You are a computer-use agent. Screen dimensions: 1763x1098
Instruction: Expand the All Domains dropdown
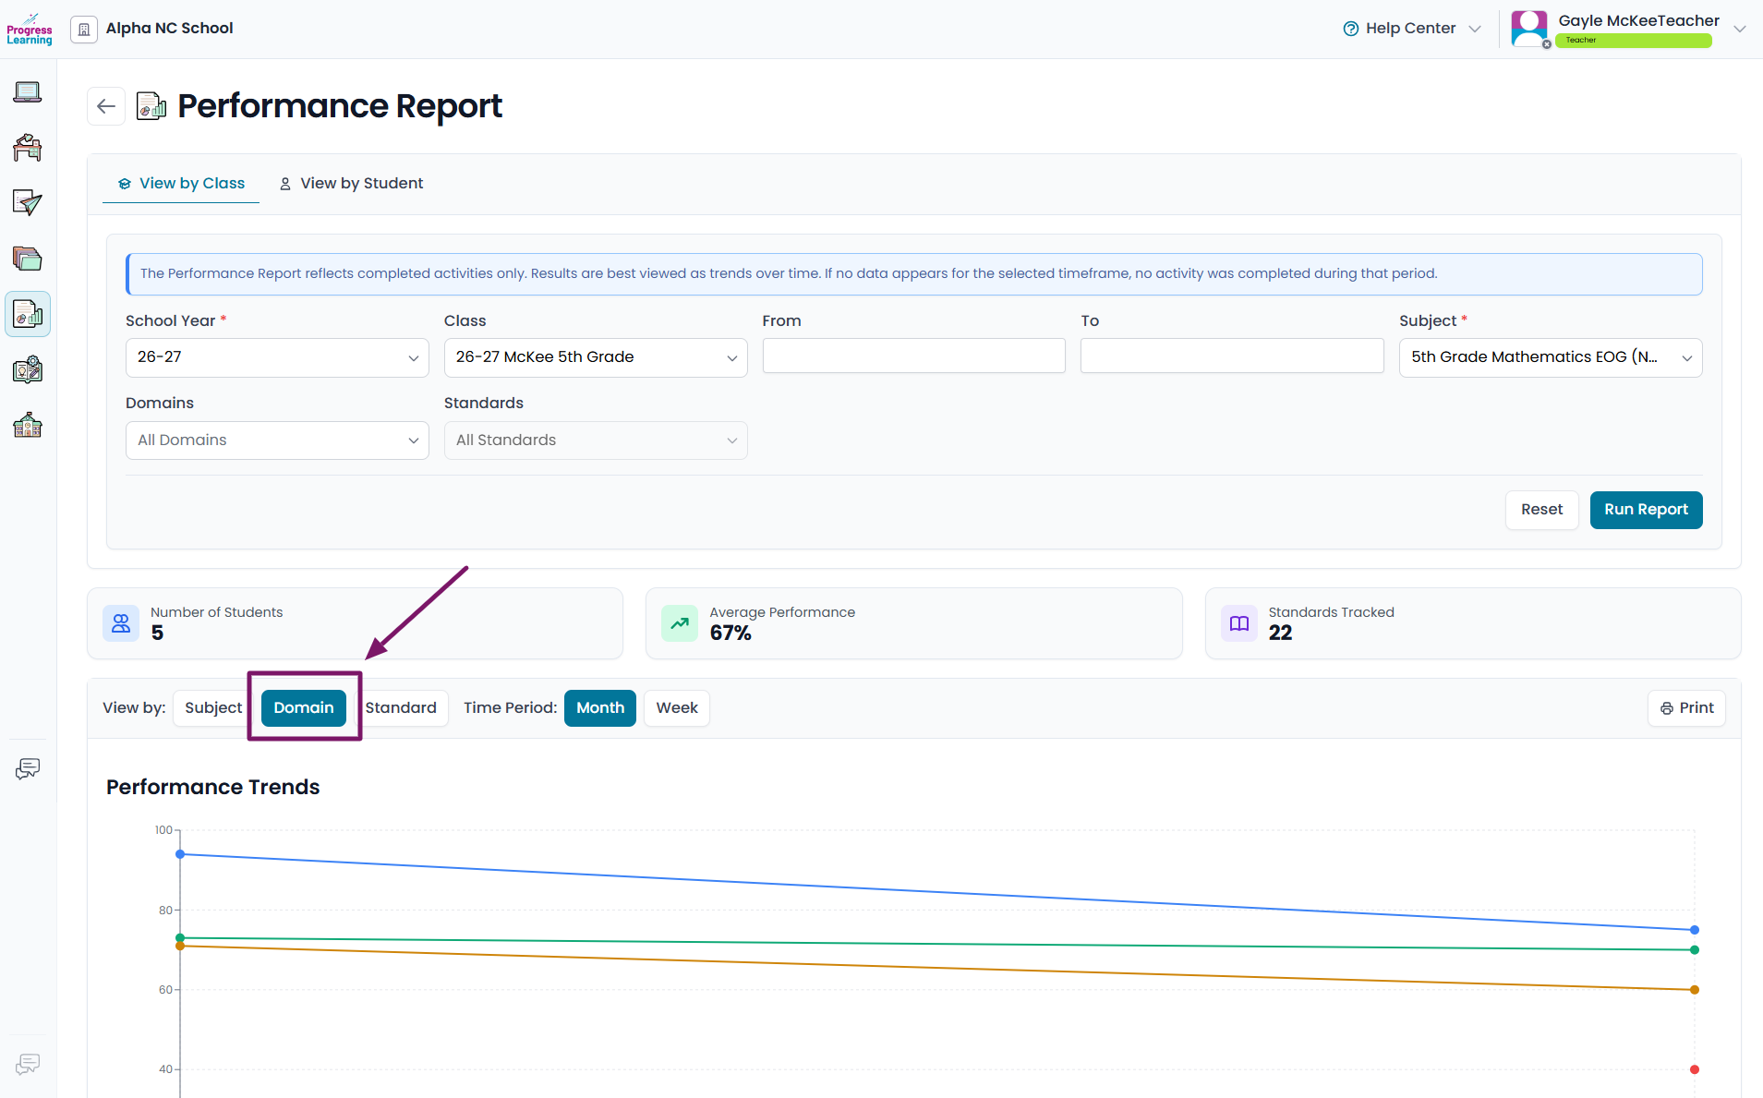[x=277, y=440]
